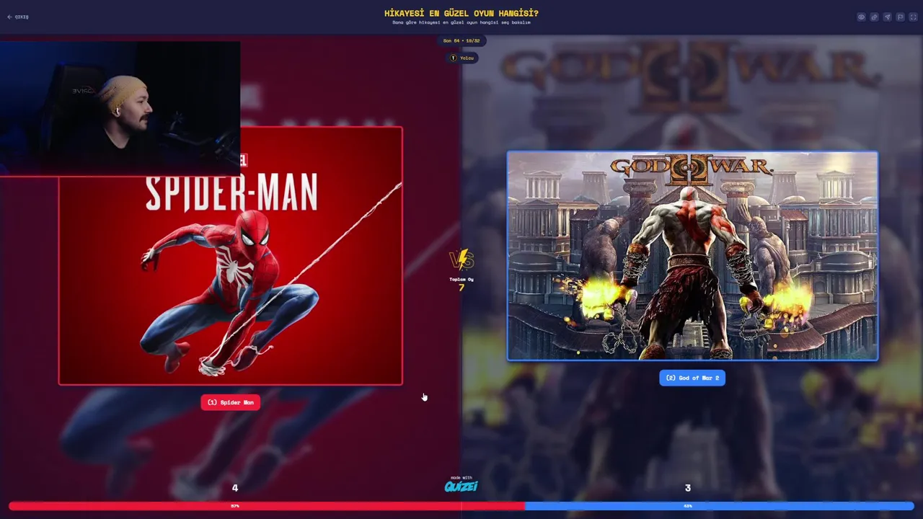Click the share/export icon next to the eye
The image size is (923, 519).
point(874,17)
